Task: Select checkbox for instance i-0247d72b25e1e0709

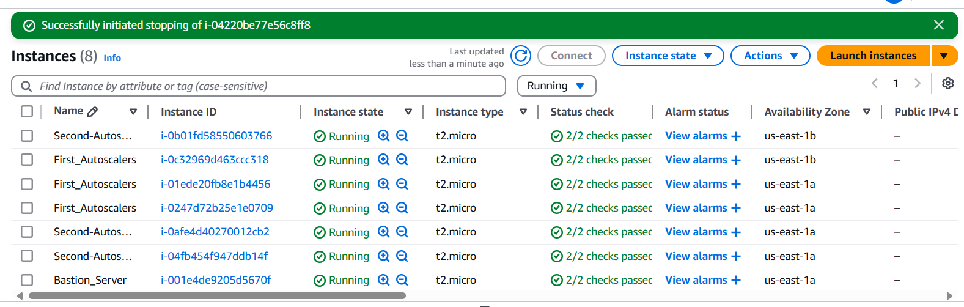Action: point(27,208)
